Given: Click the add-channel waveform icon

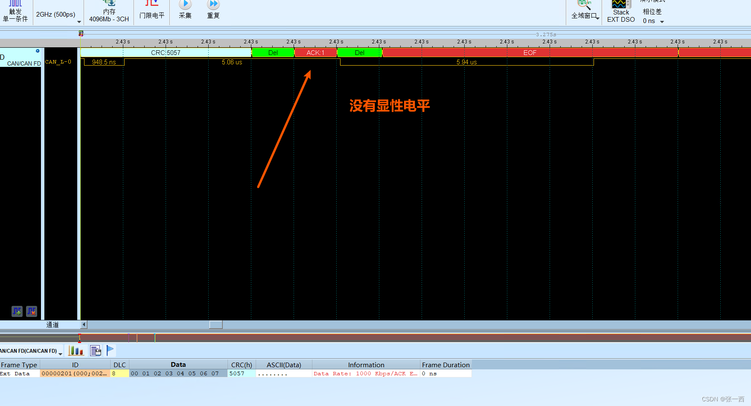Looking at the screenshot, I should pos(17,311).
